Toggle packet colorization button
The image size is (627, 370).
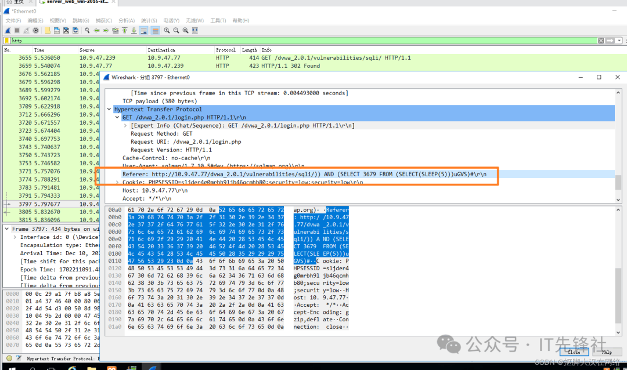[x=155, y=30]
